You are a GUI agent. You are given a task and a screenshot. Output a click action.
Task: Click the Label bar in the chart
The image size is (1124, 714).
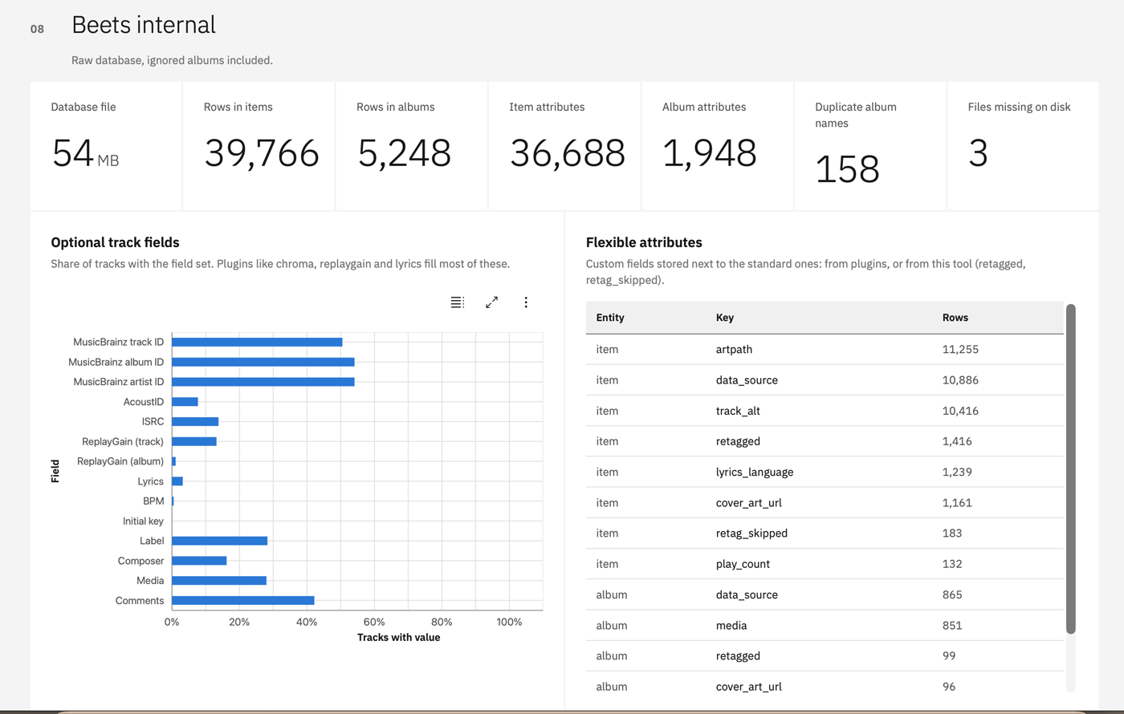coord(219,541)
